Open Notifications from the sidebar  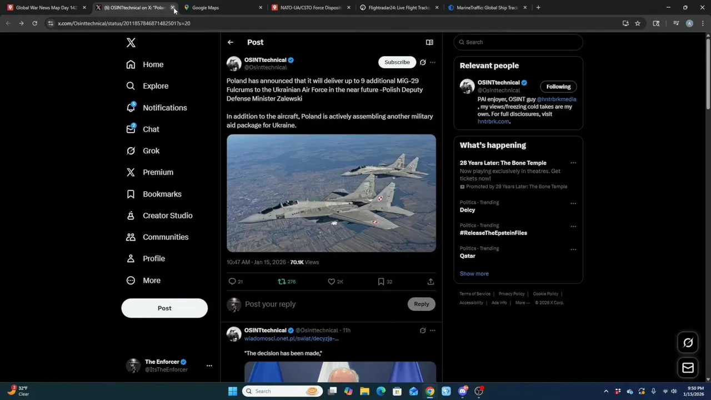156,108
